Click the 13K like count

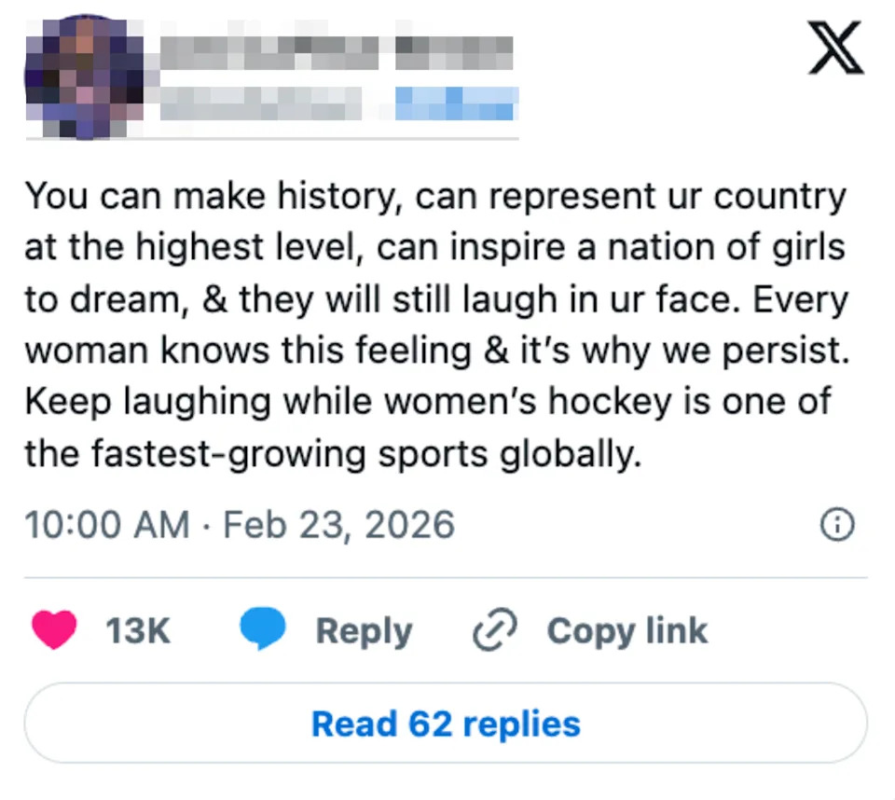[x=138, y=630]
